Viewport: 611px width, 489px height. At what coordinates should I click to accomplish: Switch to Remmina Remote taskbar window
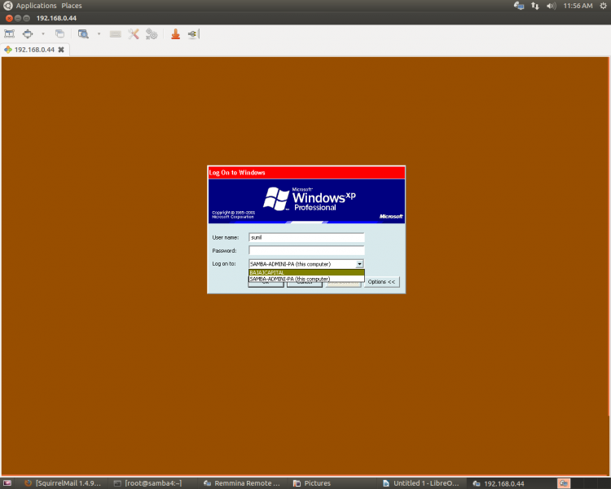242,483
